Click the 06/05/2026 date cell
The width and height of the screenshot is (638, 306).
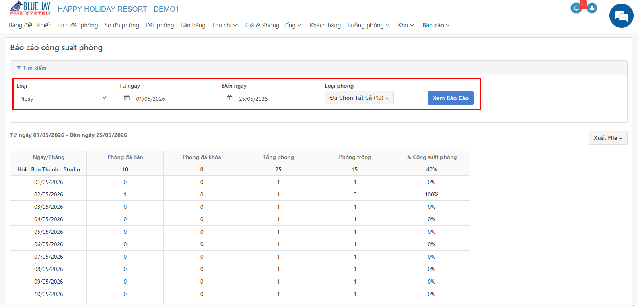tap(49, 244)
